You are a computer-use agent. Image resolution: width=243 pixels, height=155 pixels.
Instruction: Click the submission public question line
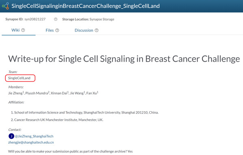click(70, 151)
